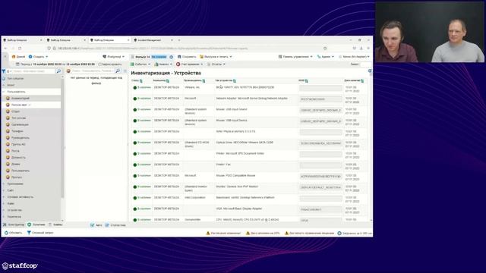
Task: Toggle the Статистика checkbox
Action: (107, 225)
